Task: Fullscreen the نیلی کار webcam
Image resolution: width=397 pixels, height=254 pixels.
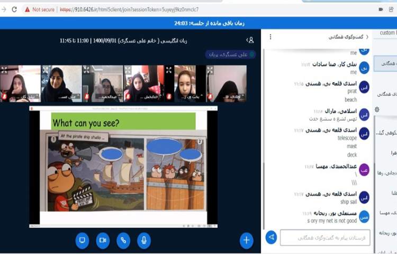Action: [4, 69]
